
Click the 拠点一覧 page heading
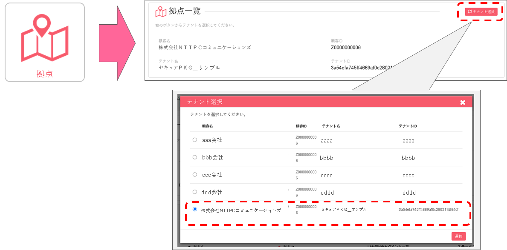click(185, 11)
